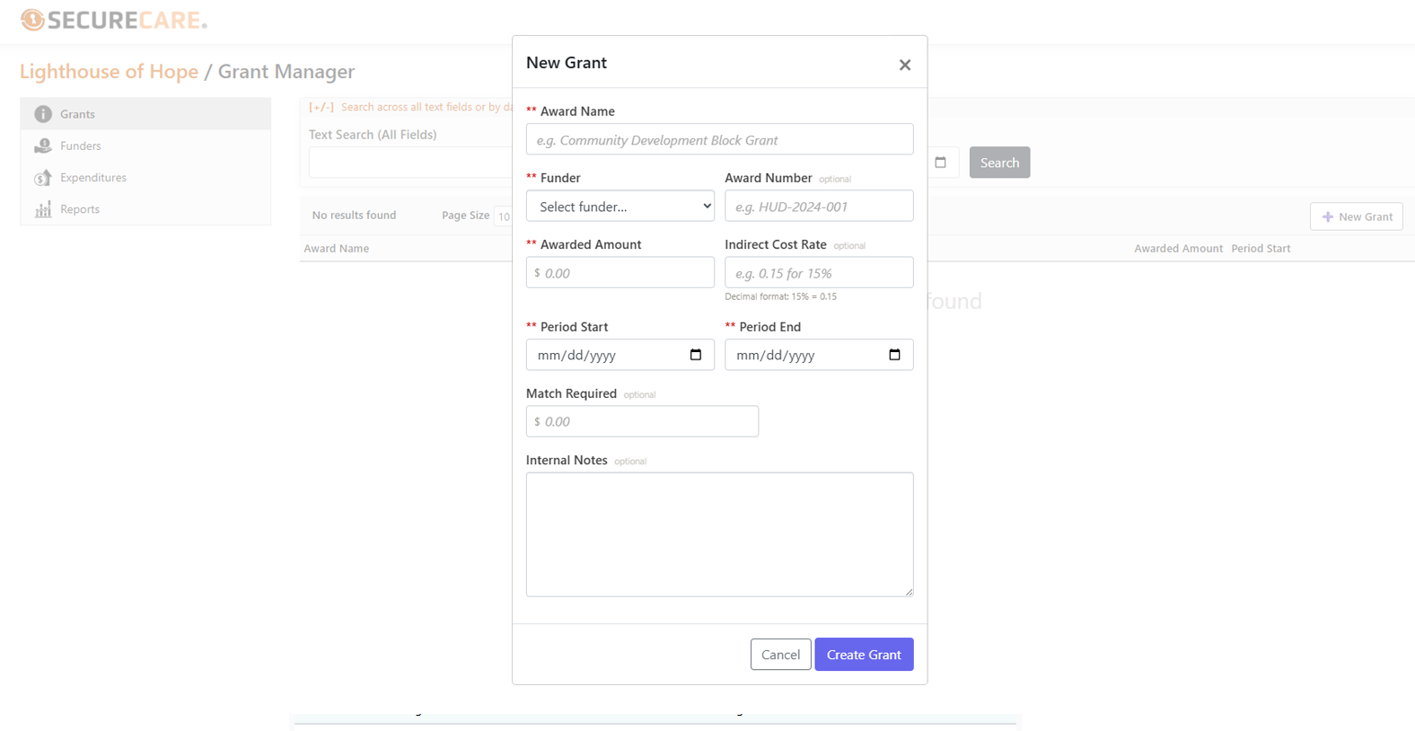Focus the Awarded Amount field
The width and height of the screenshot is (1415, 731).
click(x=620, y=272)
